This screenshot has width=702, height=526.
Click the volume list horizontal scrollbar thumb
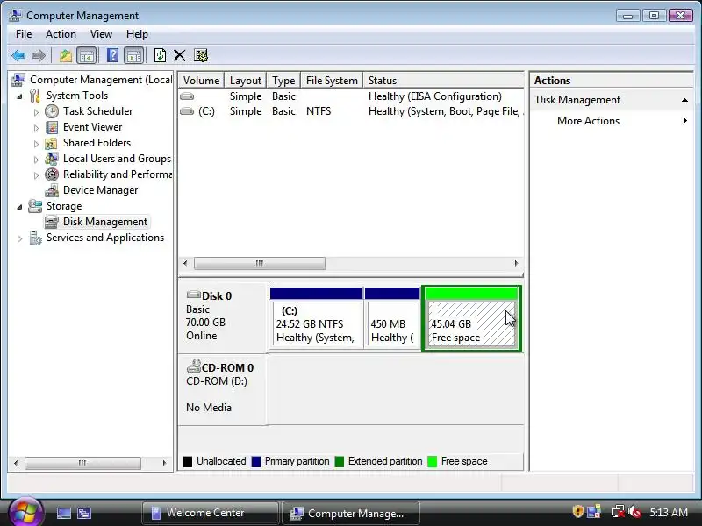click(259, 263)
